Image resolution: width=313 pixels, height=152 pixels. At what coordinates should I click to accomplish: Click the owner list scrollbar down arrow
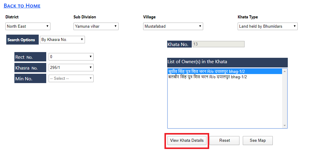click(285, 126)
